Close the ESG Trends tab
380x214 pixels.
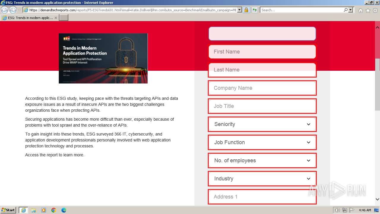(x=56, y=18)
